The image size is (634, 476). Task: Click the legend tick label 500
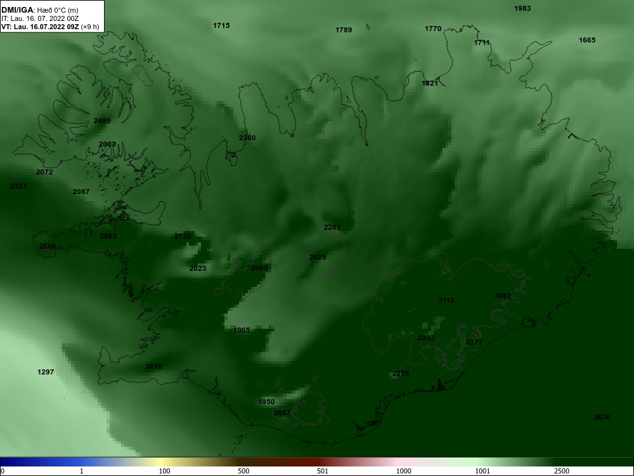pos(243,471)
